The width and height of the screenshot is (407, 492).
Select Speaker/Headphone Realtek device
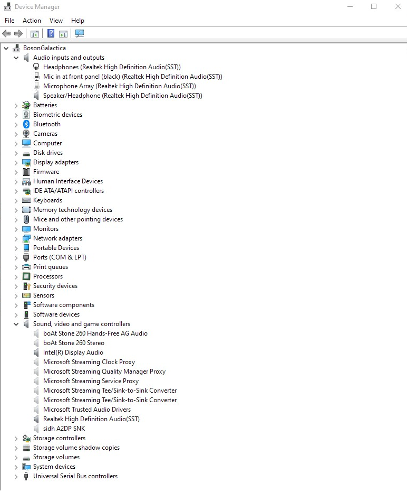point(123,95)
